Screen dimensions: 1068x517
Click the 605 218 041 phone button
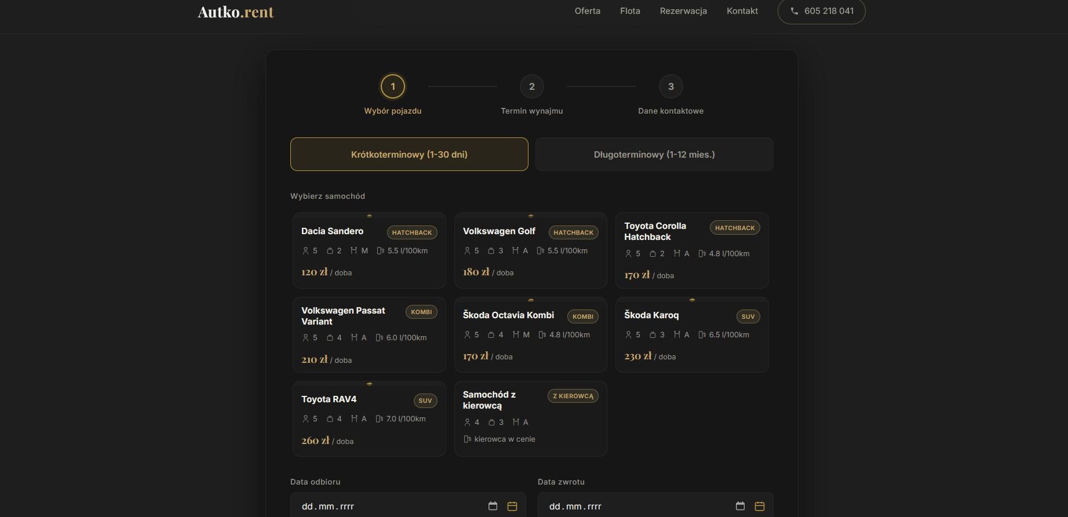[821, 11]
